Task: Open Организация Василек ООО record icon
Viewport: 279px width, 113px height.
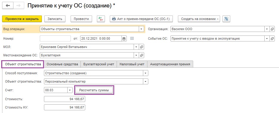Action: [272, 29]
